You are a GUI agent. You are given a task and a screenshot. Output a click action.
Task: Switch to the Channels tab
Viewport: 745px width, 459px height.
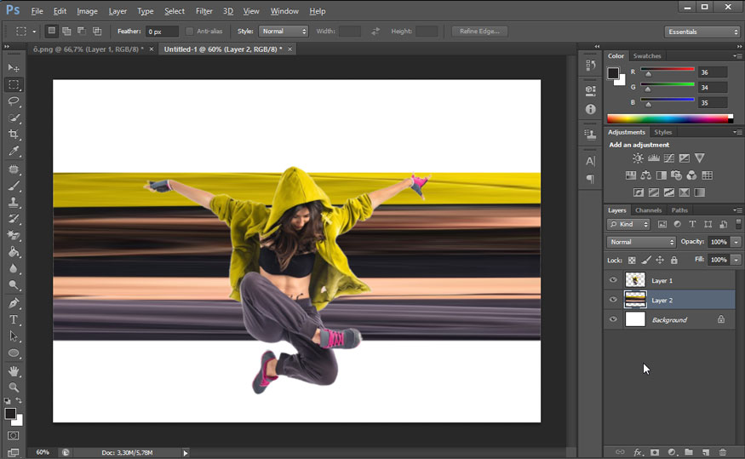(x=648, y=210)
